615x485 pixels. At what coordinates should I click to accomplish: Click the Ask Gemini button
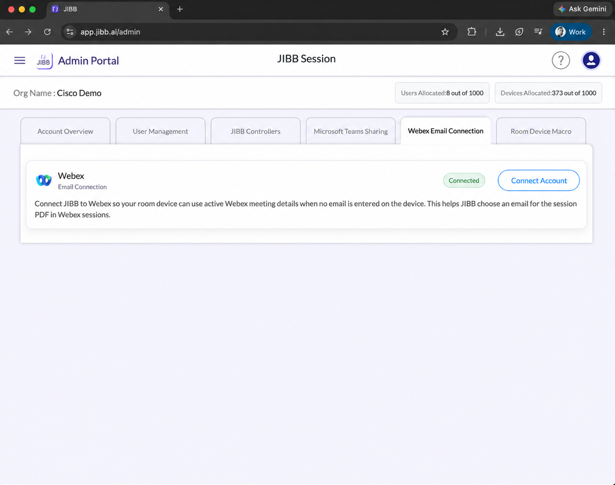click(x=582, y=9)
